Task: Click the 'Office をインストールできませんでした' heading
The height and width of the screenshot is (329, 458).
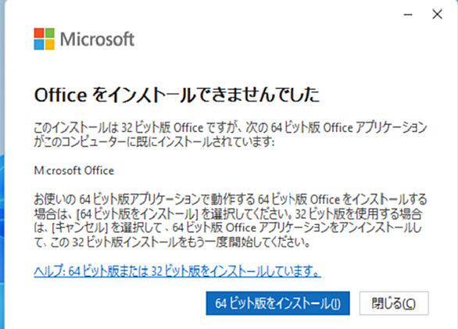Action: tap(177, 95)
